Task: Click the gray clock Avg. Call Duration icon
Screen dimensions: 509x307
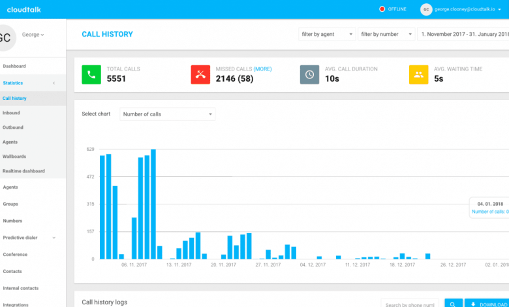Action: click(309, 74)
